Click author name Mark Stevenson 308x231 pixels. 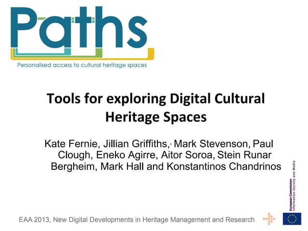[211, 143]
